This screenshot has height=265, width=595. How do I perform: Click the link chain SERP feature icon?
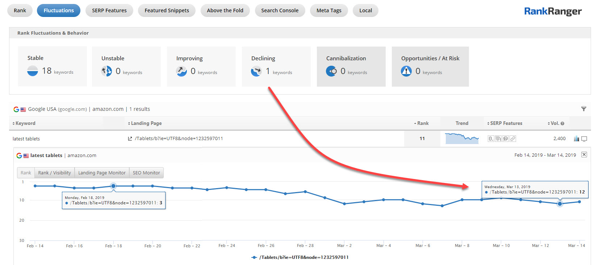tap(513, 139)
